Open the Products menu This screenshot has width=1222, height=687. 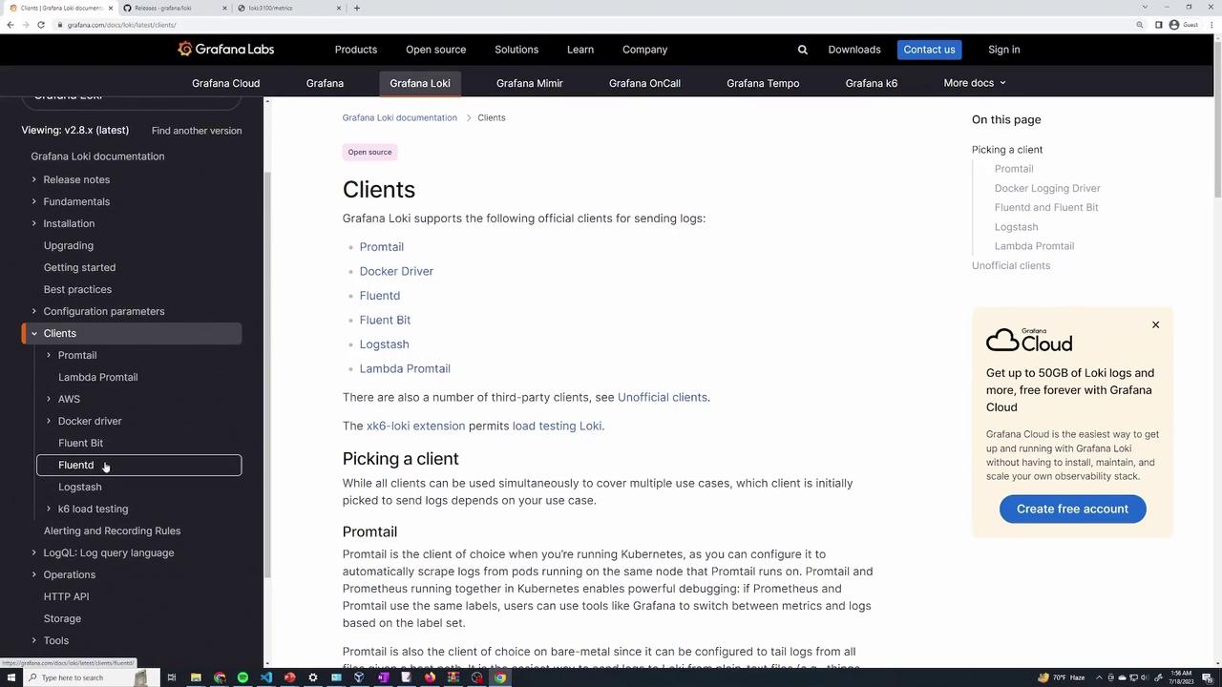(x=356, y=50)
